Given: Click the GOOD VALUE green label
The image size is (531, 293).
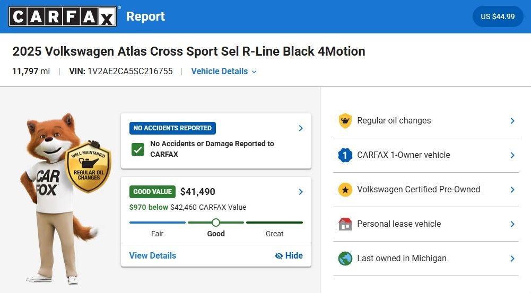Looking at the screenshot, I should (x=153, y=192).
